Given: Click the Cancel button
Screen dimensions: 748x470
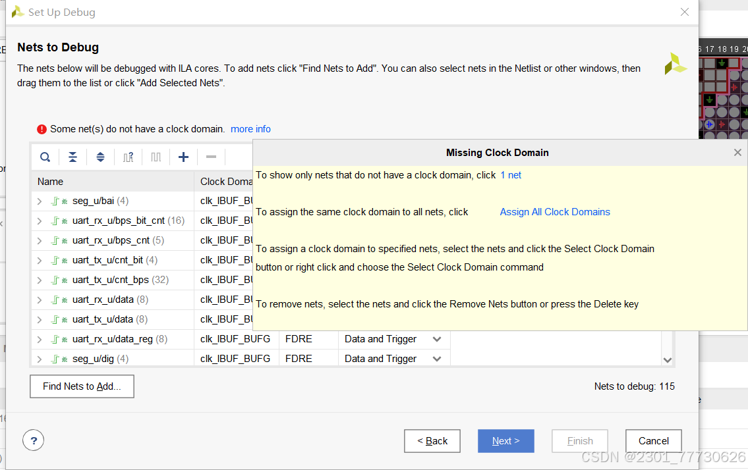Looking at the screenshot, I should [x=654, y=441].
